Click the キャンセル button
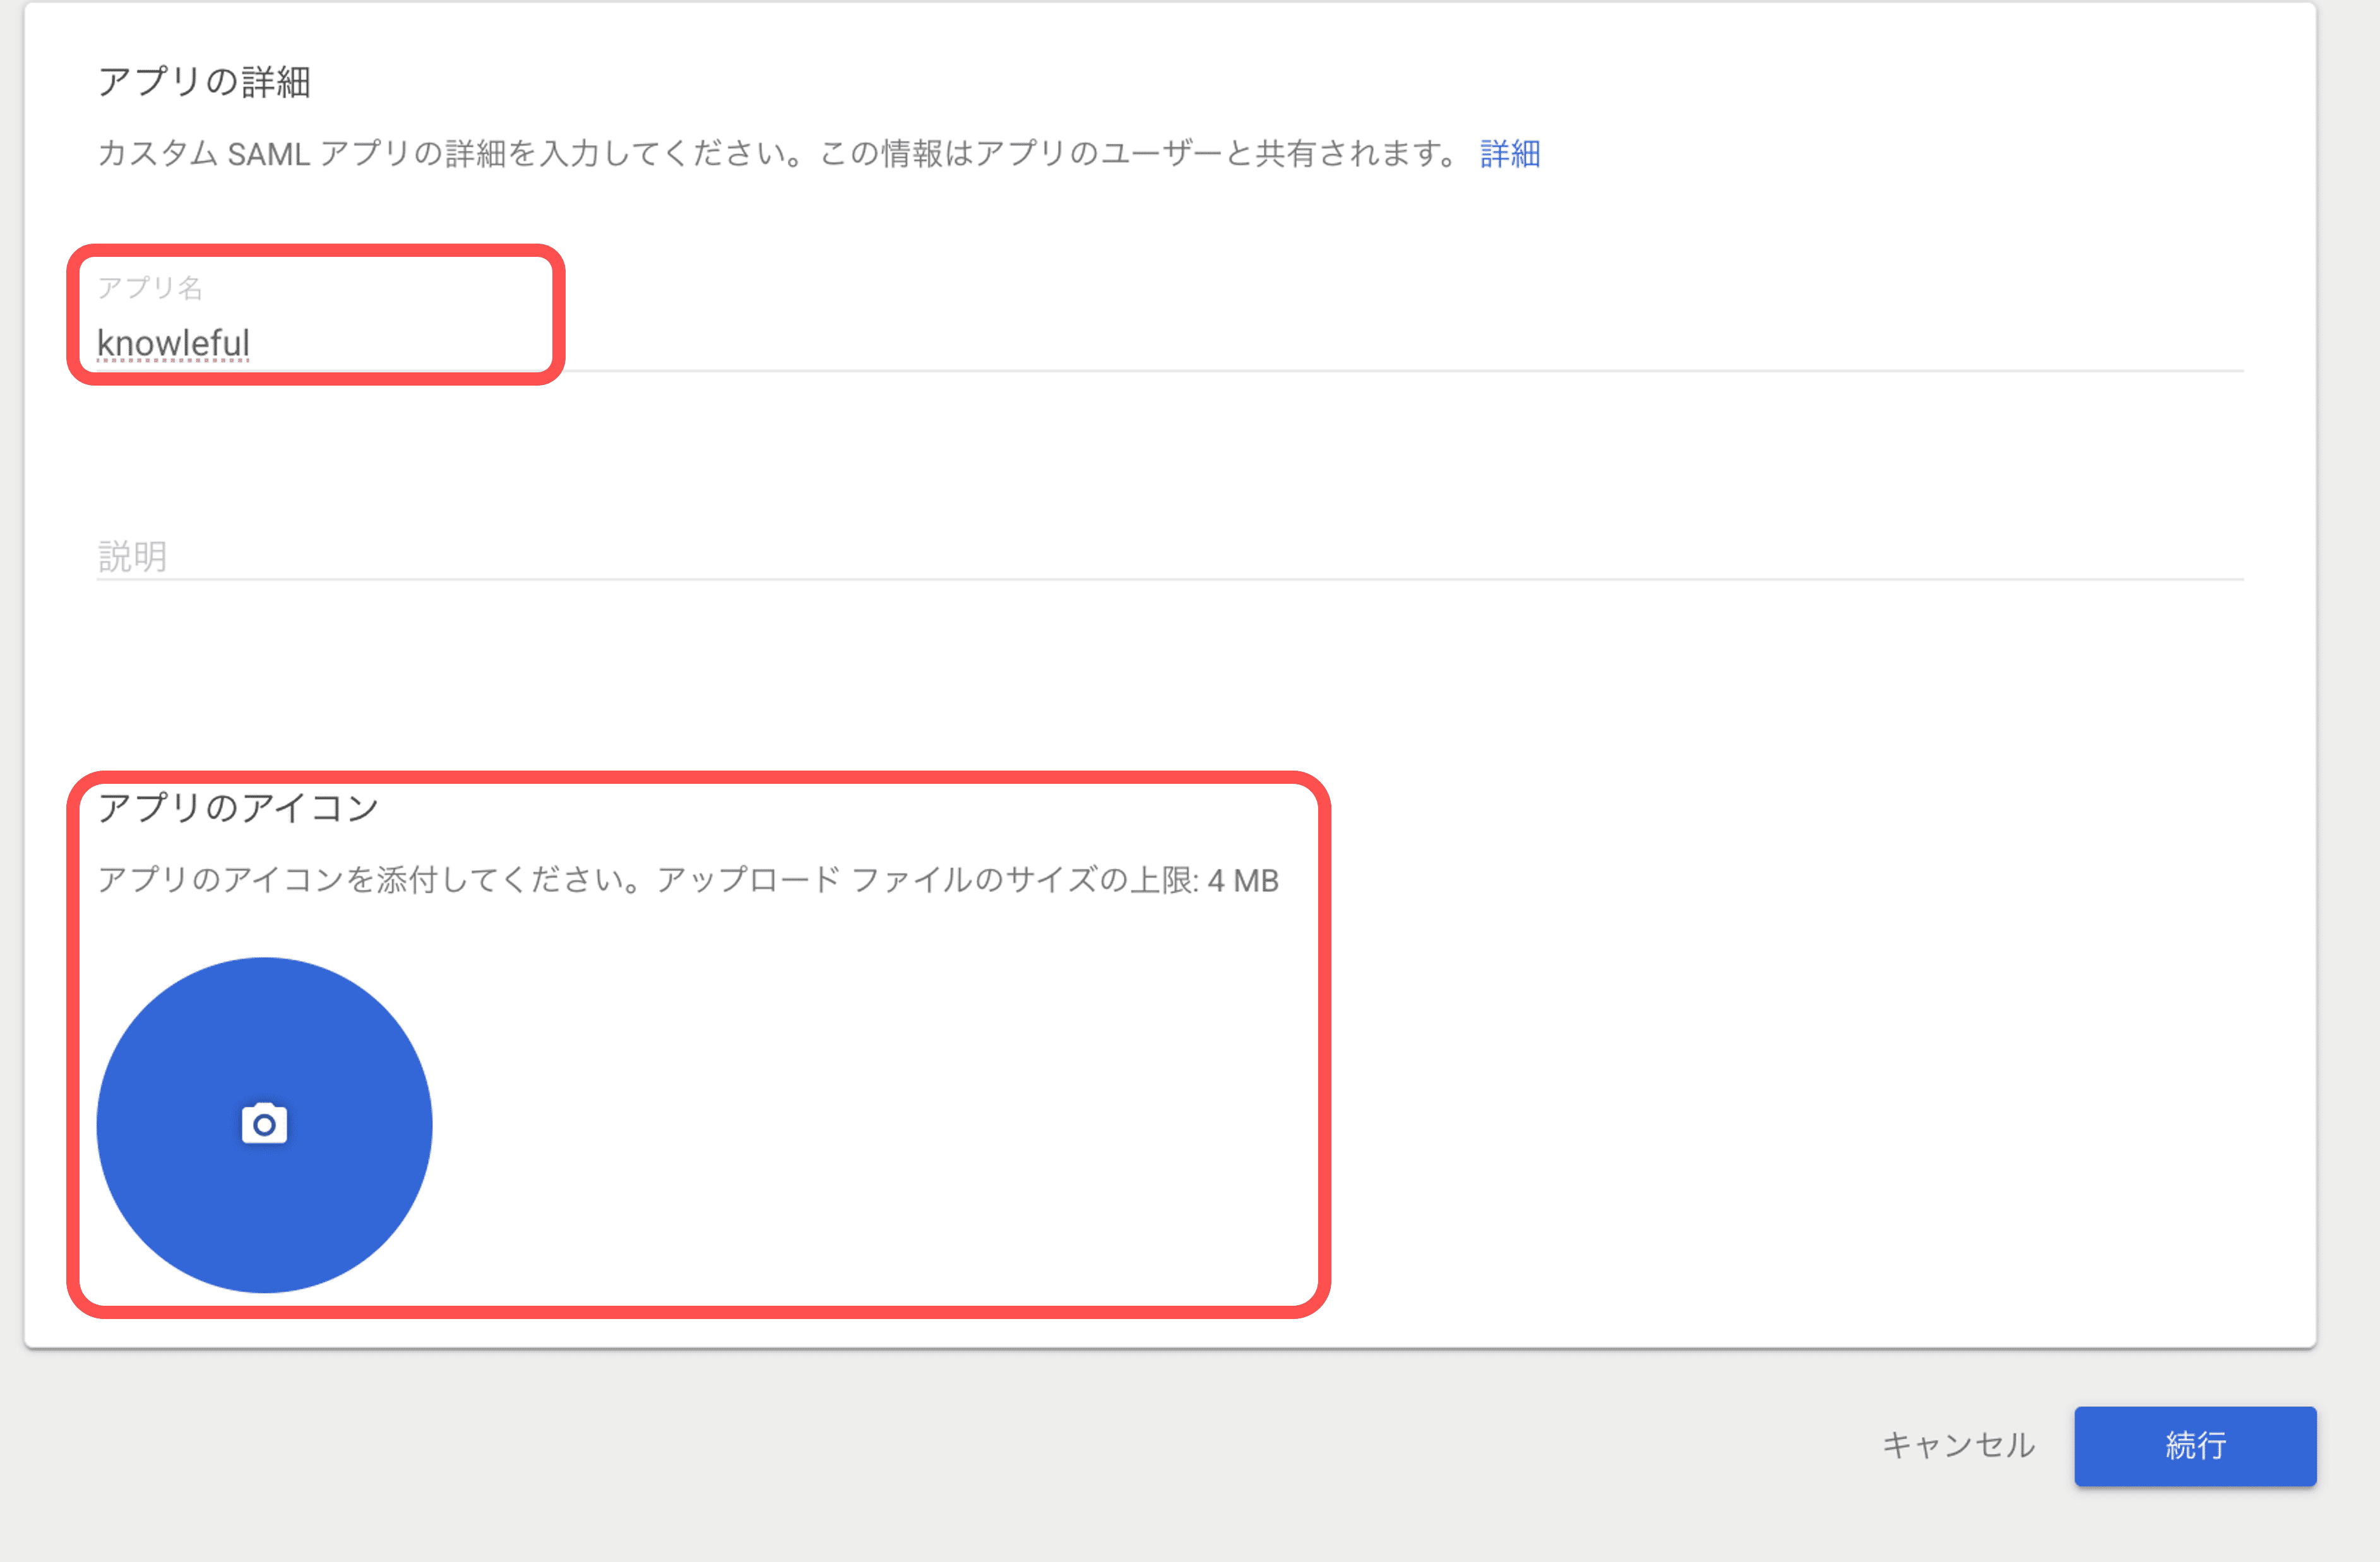The image size is (2380, 1562). point(1958,1445)
